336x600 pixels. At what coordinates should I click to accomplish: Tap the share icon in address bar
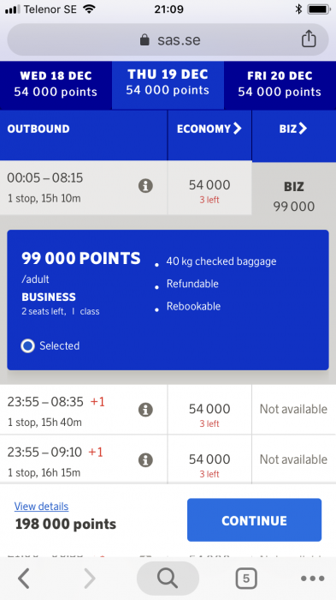pyautogui.click(x=309, y=39)
